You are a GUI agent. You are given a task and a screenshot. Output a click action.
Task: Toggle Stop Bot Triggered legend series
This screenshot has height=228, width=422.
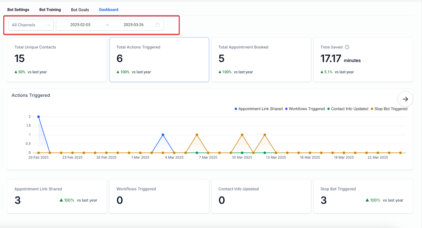(x=389, y=109)
